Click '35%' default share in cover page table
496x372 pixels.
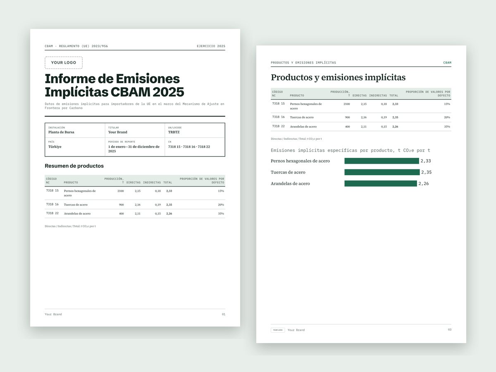221,214
